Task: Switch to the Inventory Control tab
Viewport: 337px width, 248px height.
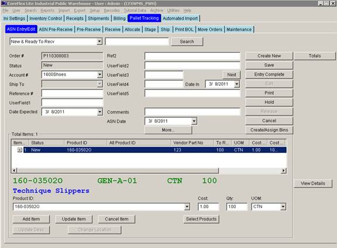Action: [46, 19]
